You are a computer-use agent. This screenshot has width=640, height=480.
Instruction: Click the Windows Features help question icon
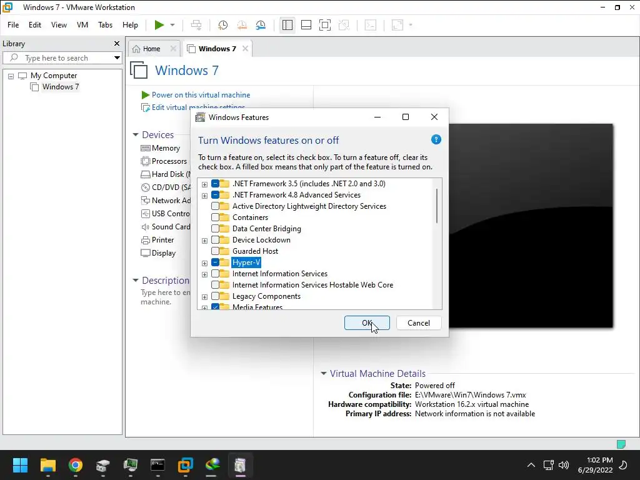(436, 139)
